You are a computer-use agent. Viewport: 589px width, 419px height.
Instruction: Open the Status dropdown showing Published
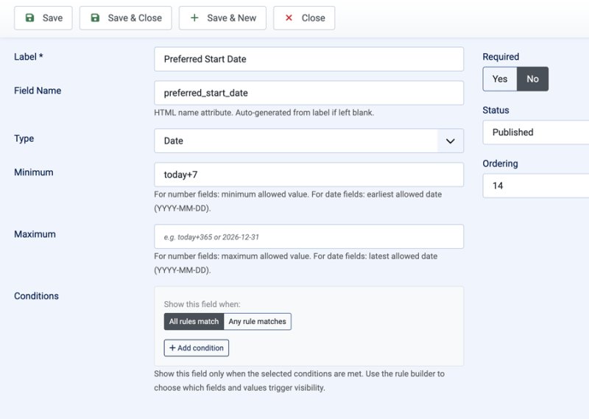pyautogui.click(x=536, y=133)
